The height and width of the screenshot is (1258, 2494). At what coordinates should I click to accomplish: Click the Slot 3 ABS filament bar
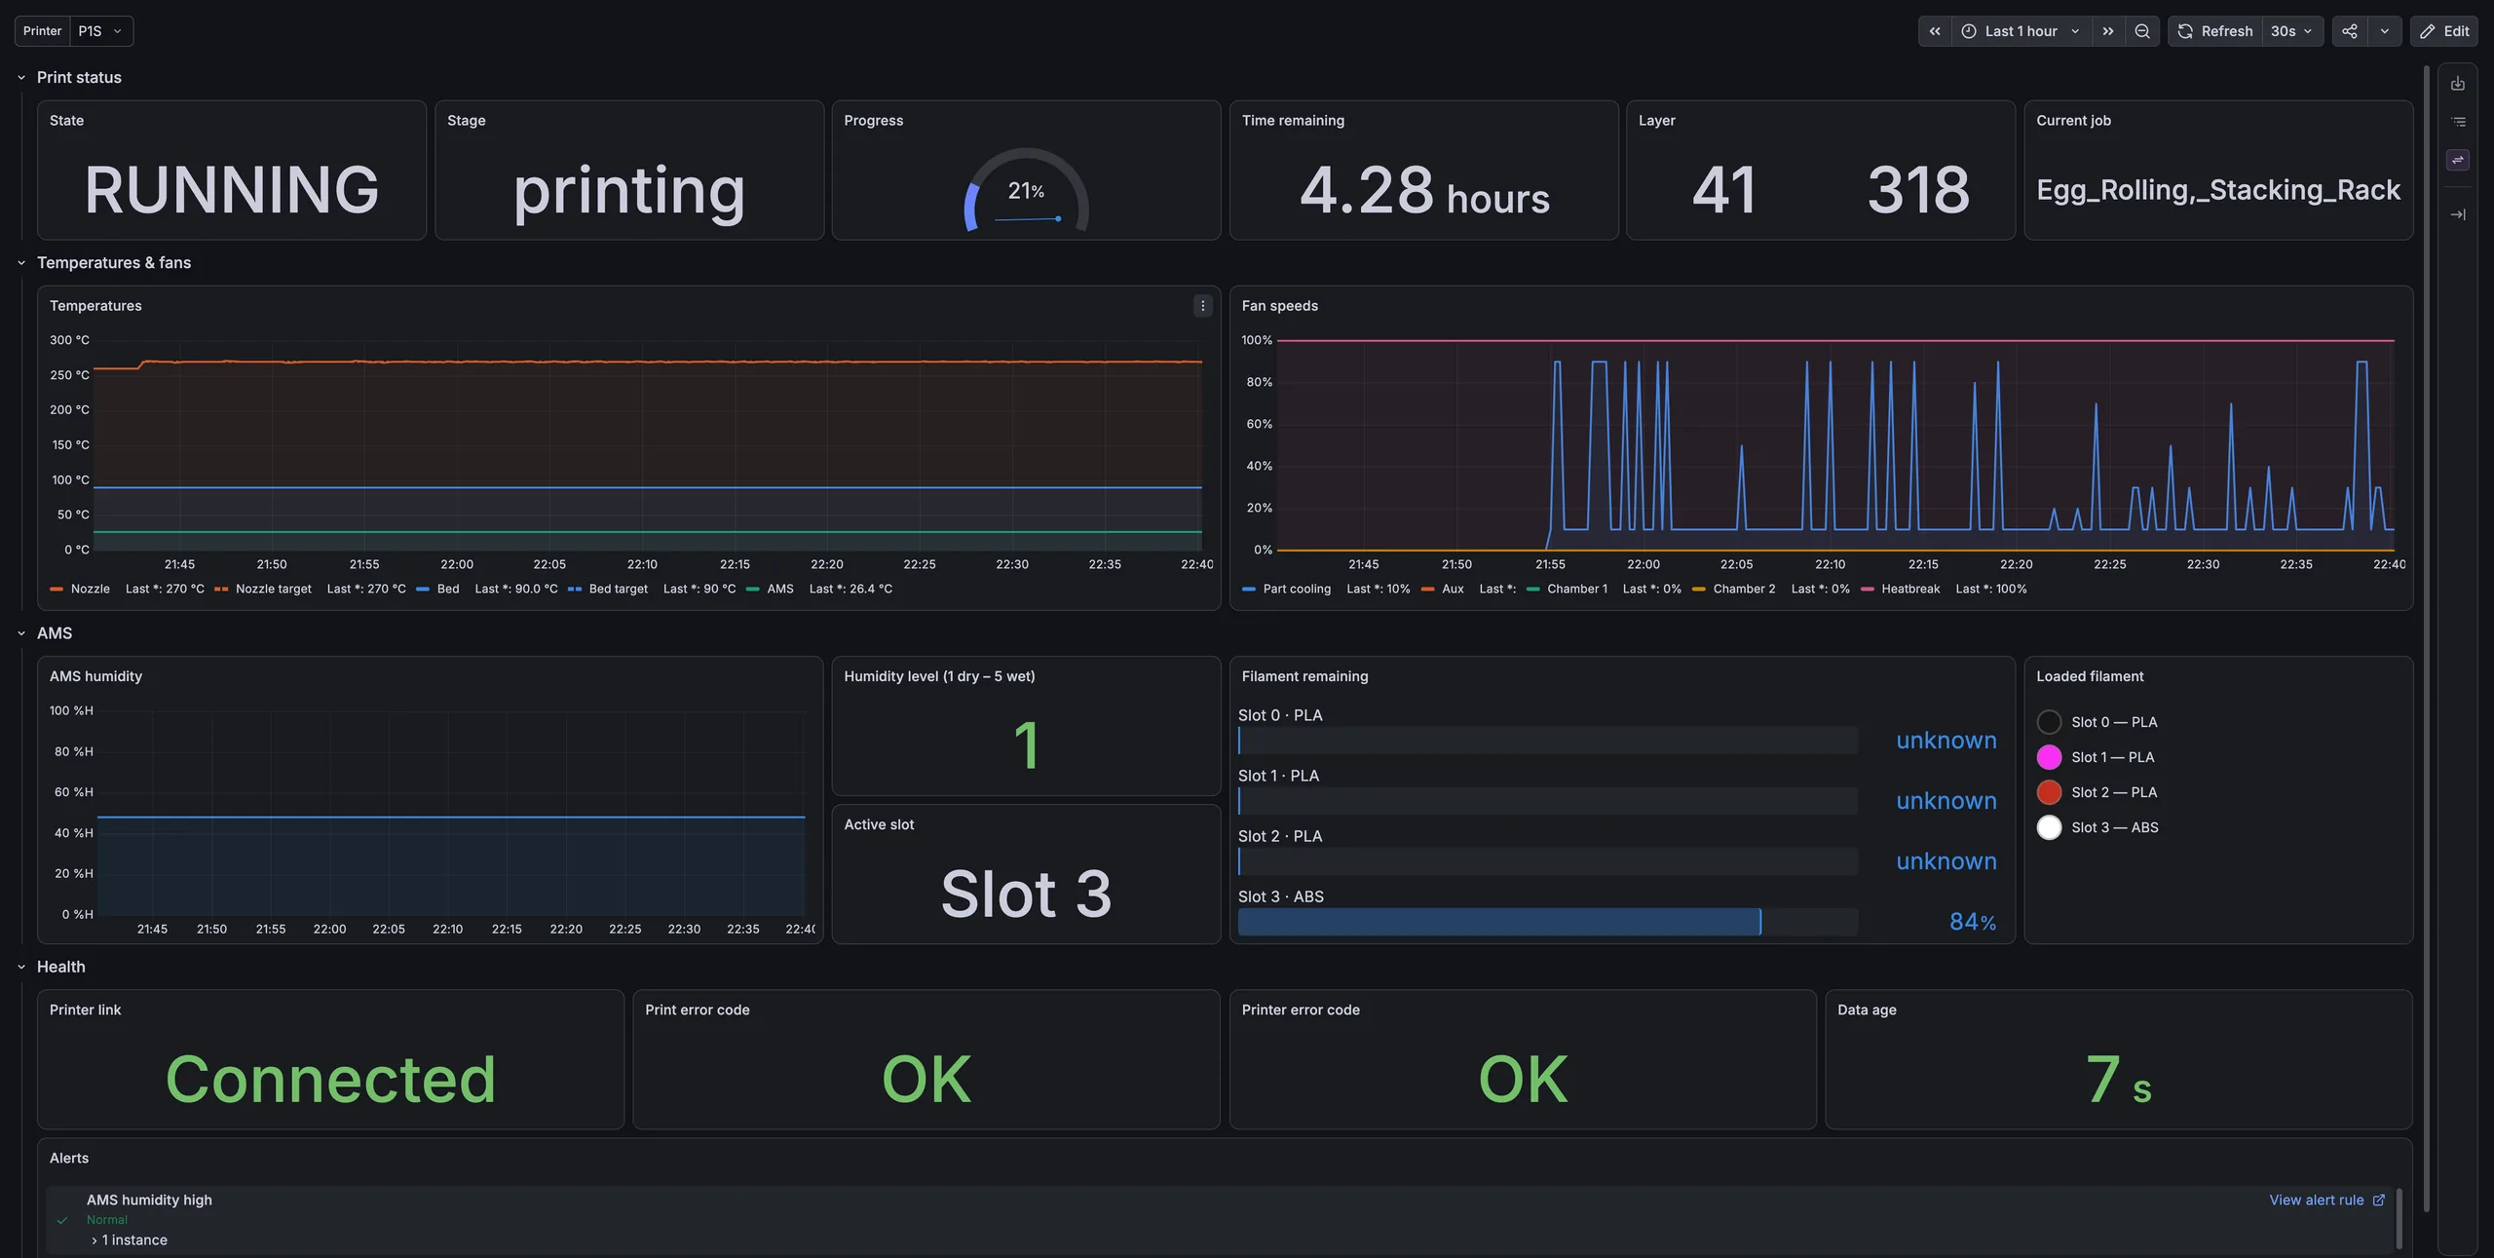pyautogui.click(x=1547, y=922)
